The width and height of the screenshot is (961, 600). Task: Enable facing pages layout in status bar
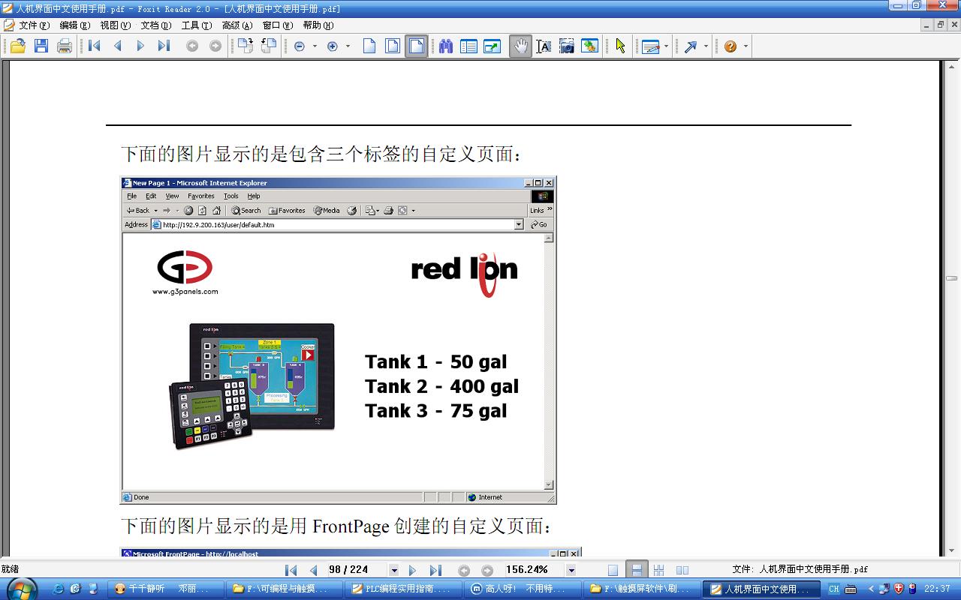click(x=682, y=570)
